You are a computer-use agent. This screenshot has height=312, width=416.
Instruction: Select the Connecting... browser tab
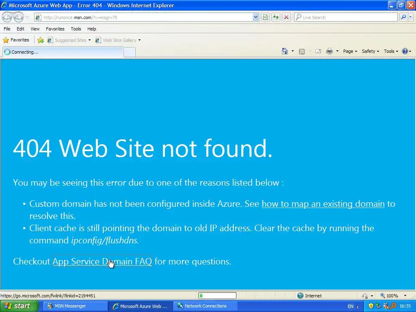point(63,52)
